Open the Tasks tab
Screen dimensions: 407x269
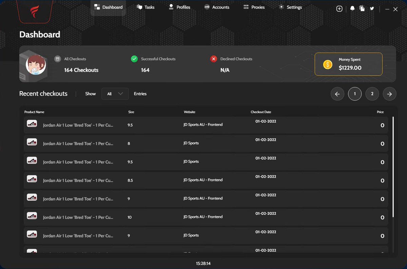pos(146,7)
